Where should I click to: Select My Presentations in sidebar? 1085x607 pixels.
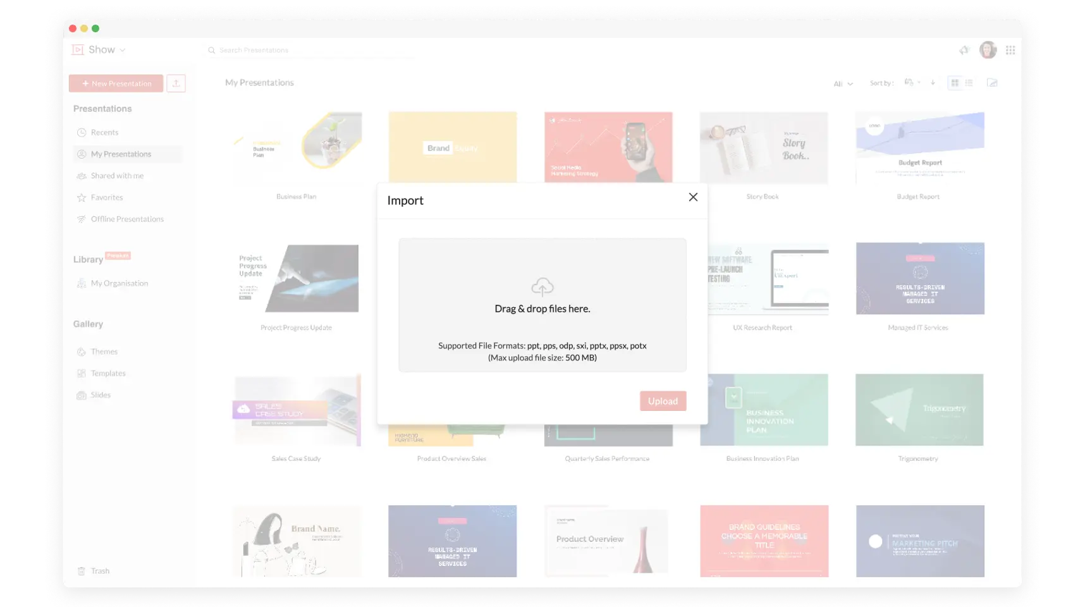pyautogui.click(x=120, y=154)
